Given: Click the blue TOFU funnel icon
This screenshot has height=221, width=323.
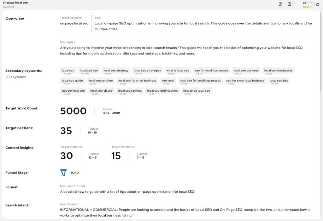Looking at the screenshot, I should pyautogui.click(x=63, y=173).
